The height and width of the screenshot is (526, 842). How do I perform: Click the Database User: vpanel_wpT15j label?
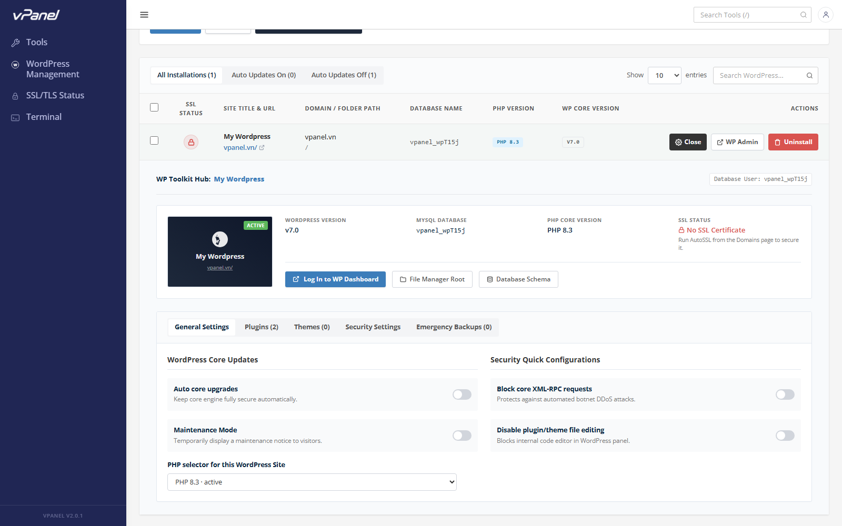tap(760, 179)
